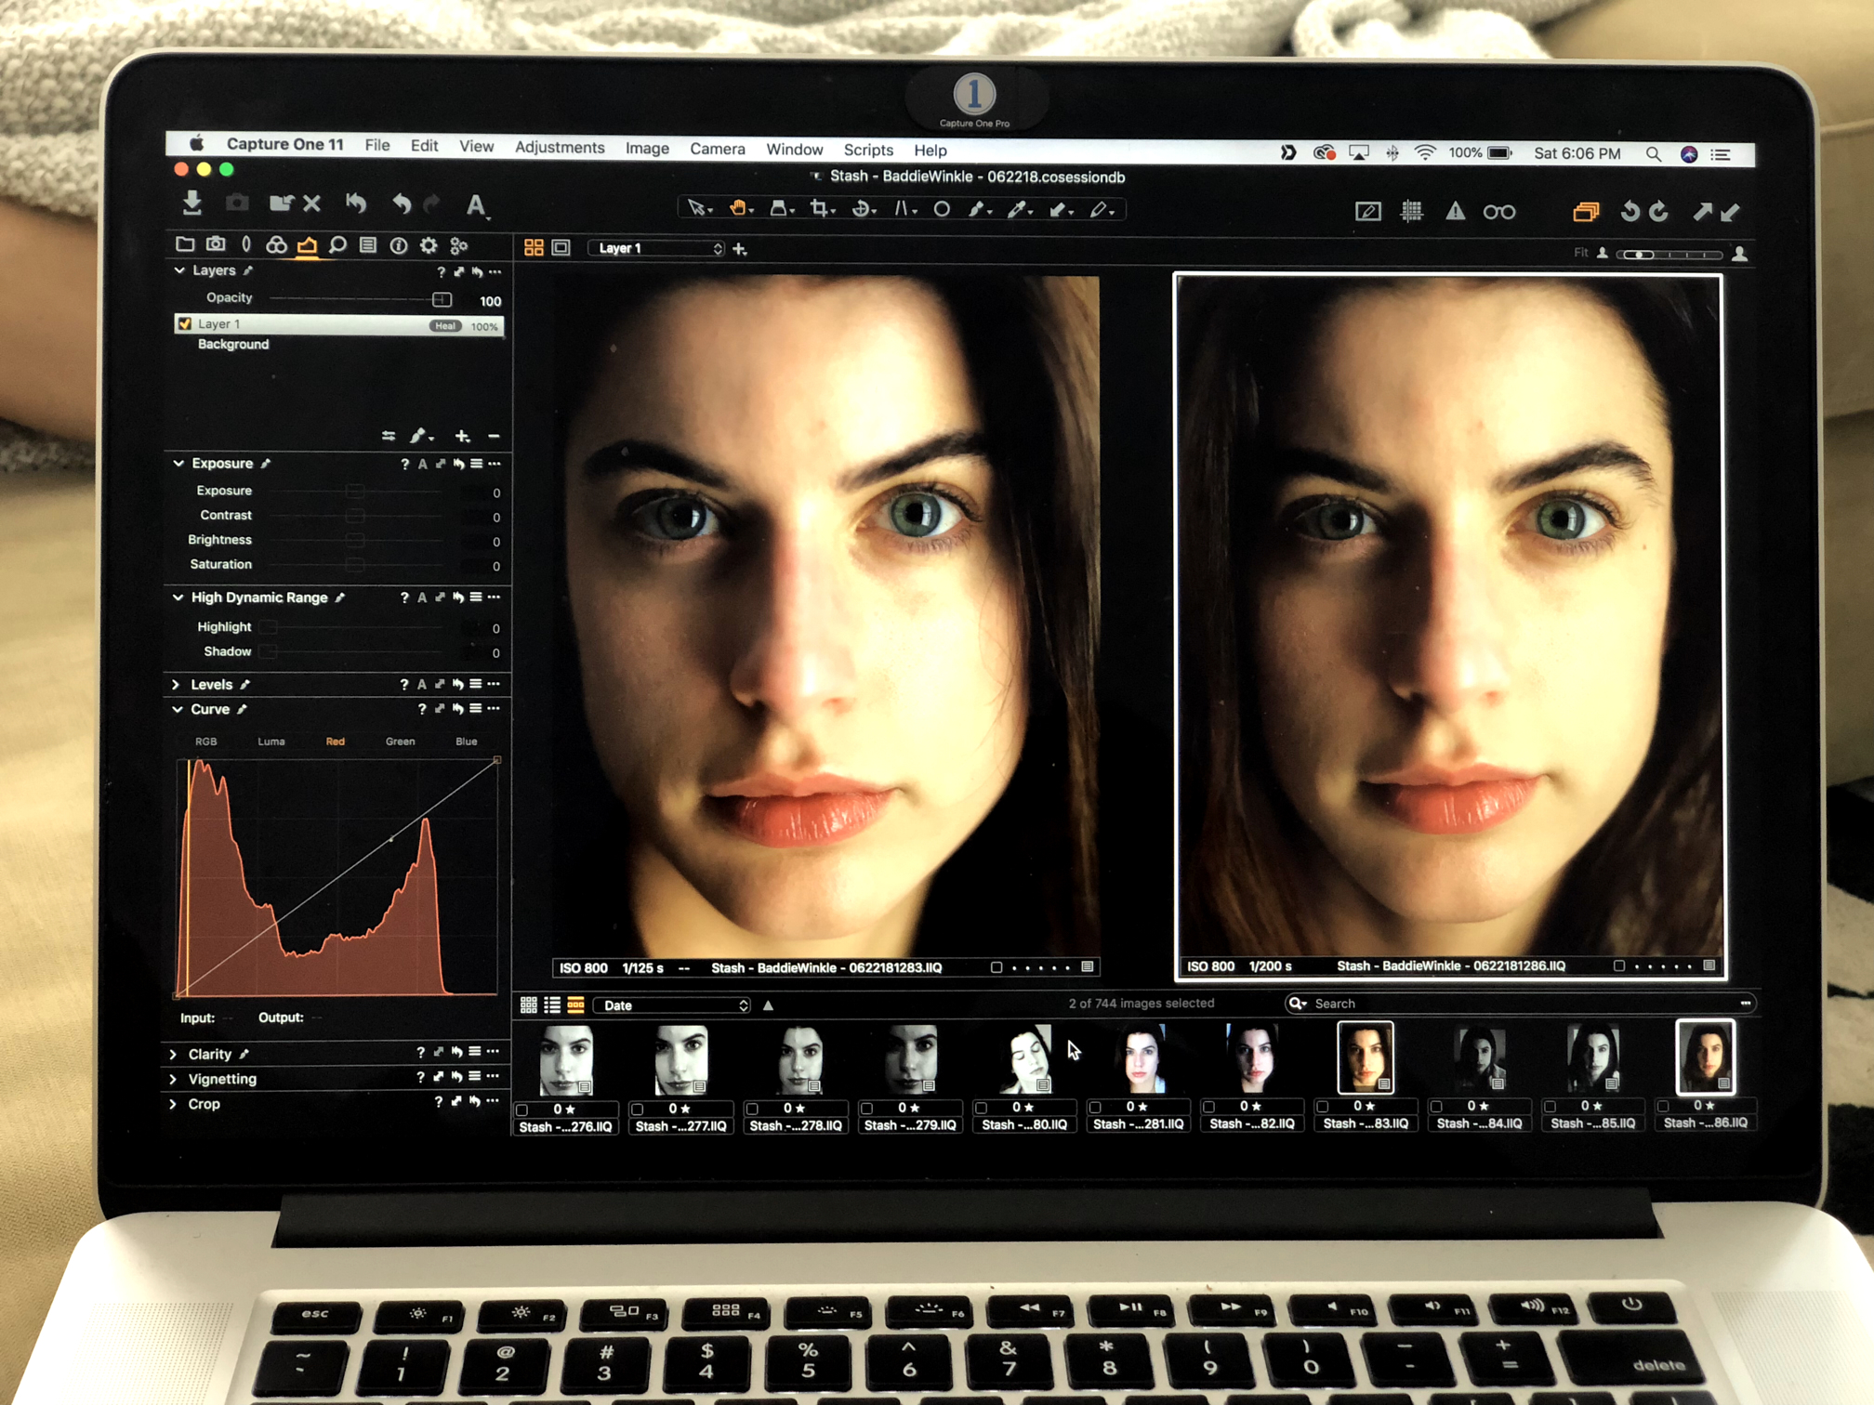Click the orange Edit Selected Variants icon
The image size is (1874, 1405).
pyautogui.click(x=1586, y=213)
